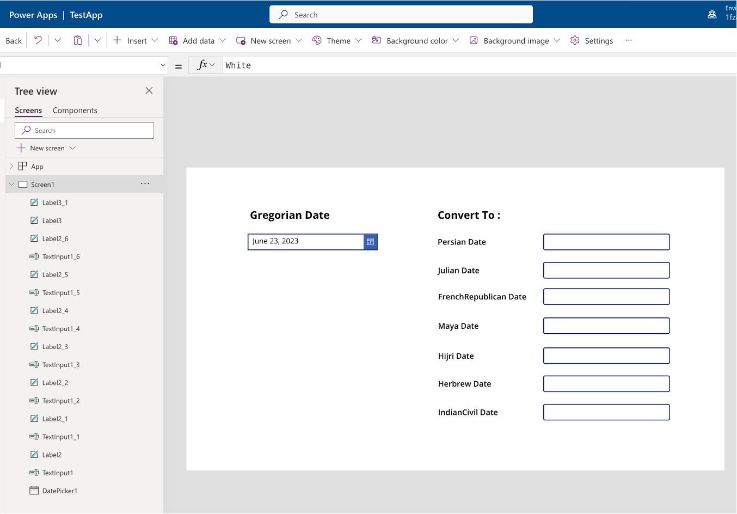Collapse the Screen1 node
737x514 pixels.
11,184
